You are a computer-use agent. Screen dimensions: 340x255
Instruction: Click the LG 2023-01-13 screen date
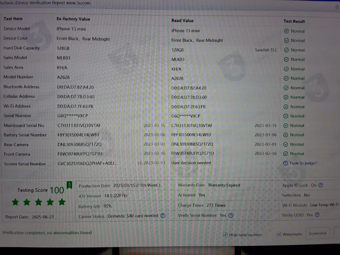click(151, 163)
